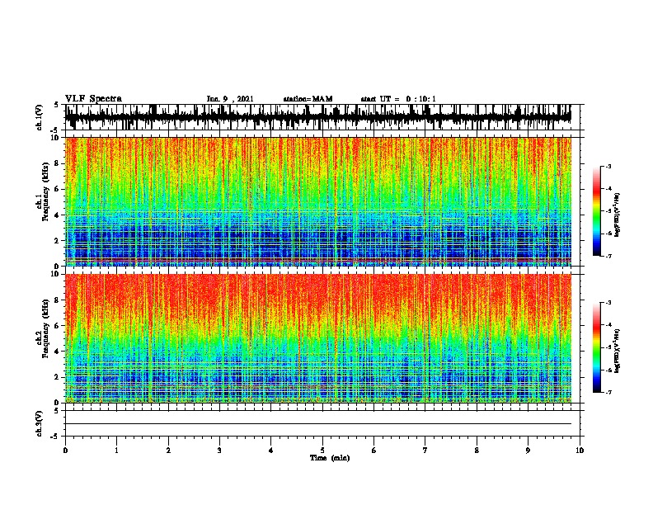Click the date text "Jan. 9, 2021"

click(x=230, y=99)
